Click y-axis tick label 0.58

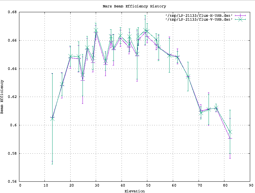[x=12, y=153]
